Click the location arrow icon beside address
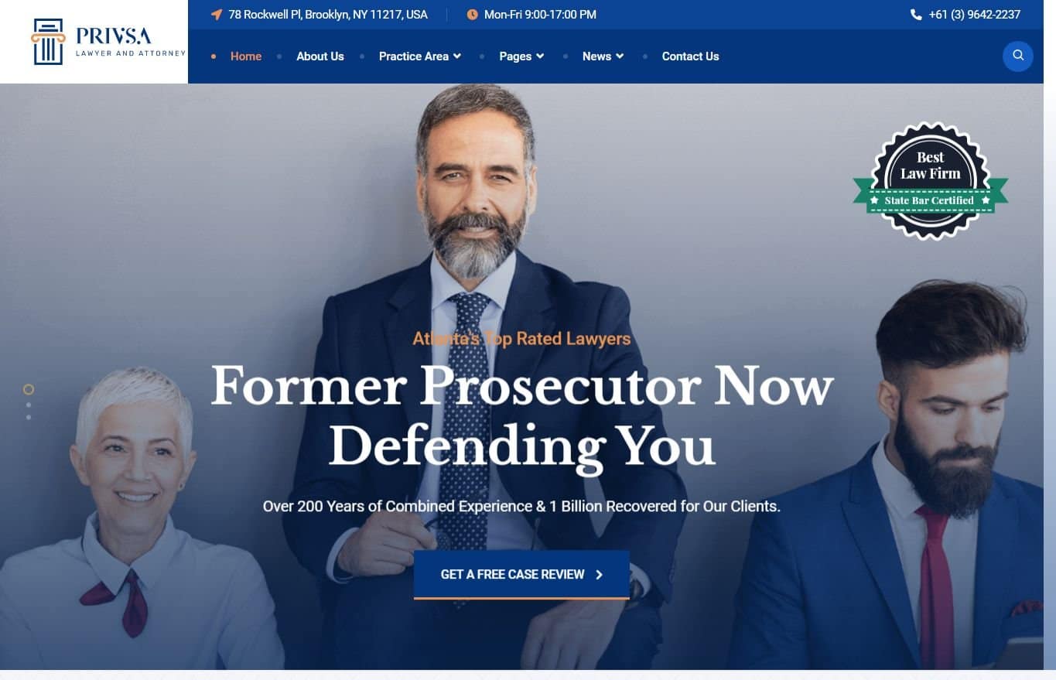Screen dimensions: 1056x680 pos(217,15)
